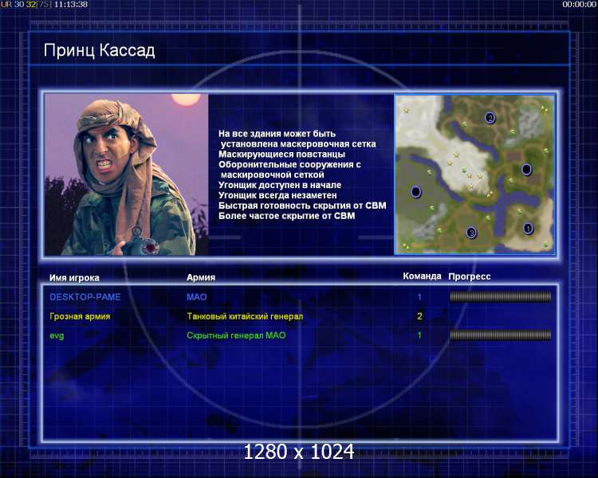This screenshot has width=598, height=478.
Task: Click the 'Принц Кассад' title text
Action: (x=99, y=51)
